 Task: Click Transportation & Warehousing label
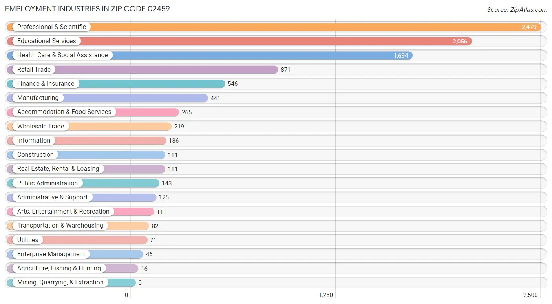[x=60, y=226]
